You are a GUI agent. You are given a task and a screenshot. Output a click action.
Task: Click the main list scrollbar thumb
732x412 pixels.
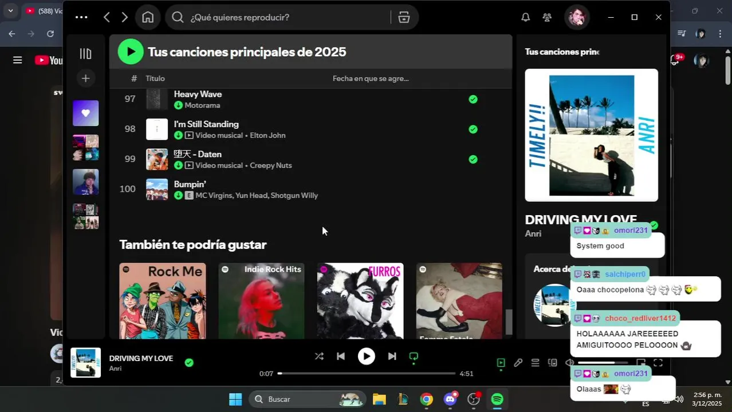pyautogui.click(x=509, y=322)
